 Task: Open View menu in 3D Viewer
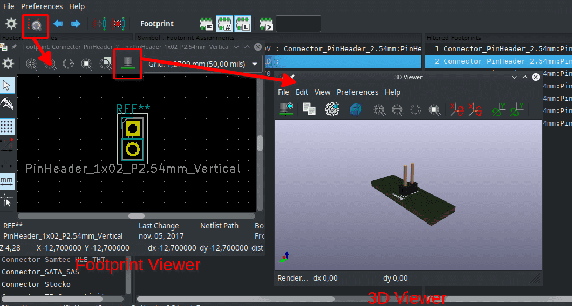[322, 92]
